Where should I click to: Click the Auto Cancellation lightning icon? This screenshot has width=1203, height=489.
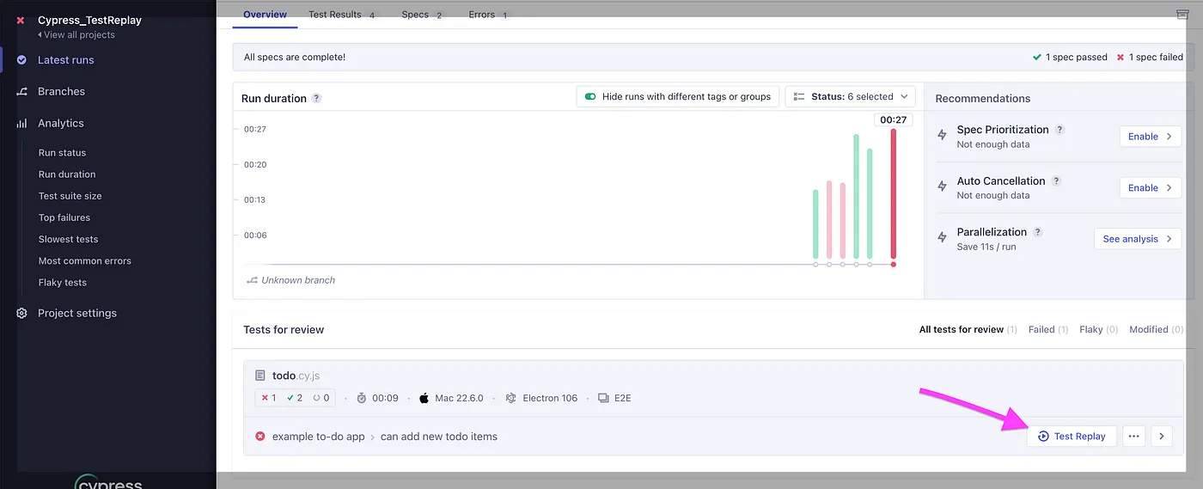[943, 186]
